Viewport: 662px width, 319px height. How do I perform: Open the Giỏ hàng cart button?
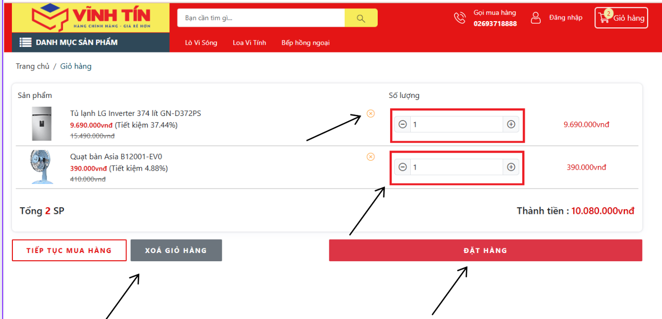621,18
